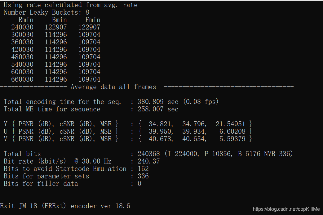The image size is (323, 215).
Task: Select Rmin value 420030
Action: [22, 49]
